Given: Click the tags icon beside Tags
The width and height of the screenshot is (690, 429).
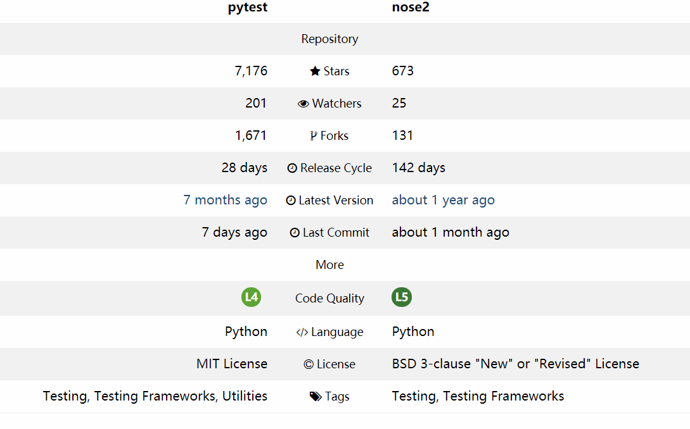Looking at the screenshot, I should (316, 397).
